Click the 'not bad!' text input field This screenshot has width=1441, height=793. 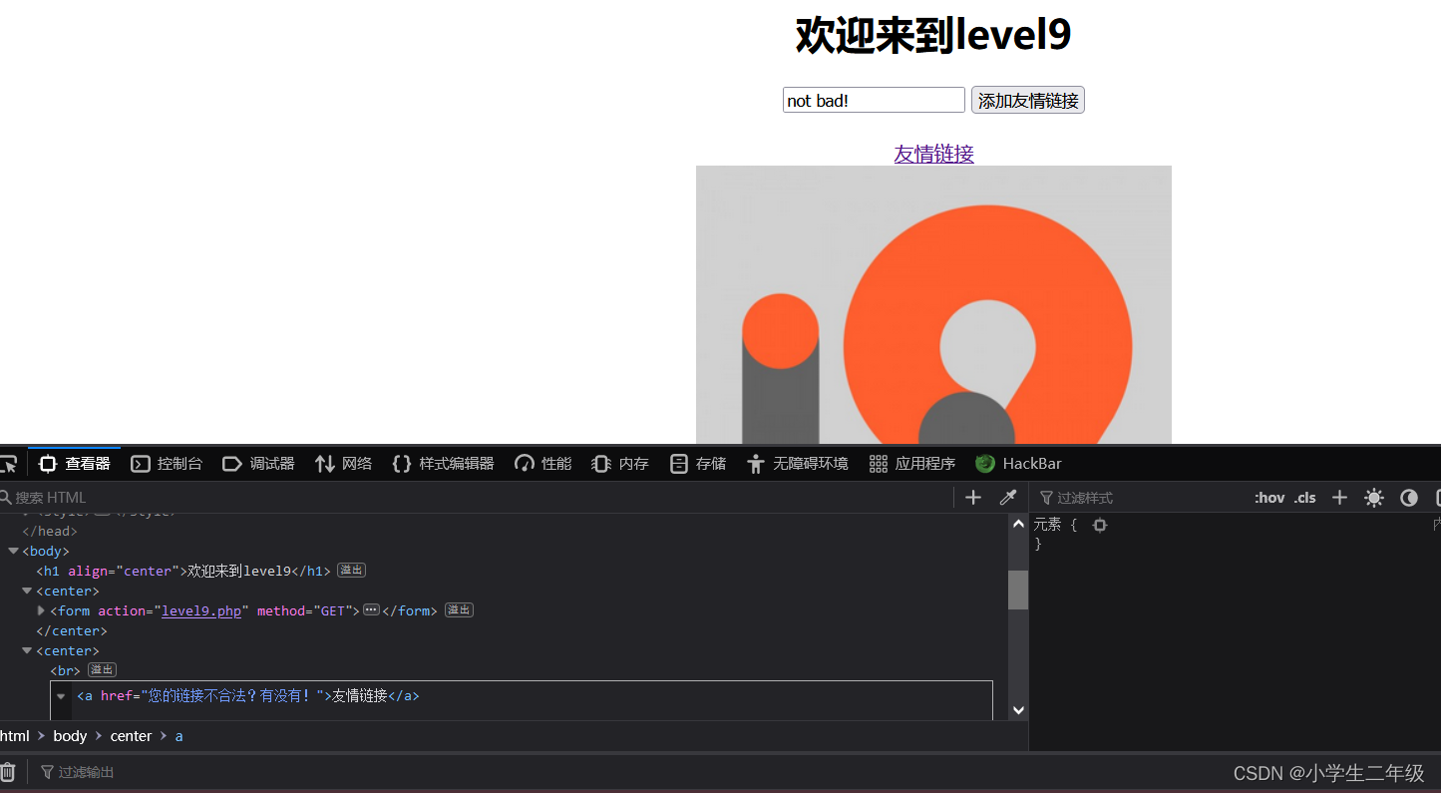coord(874,100)
